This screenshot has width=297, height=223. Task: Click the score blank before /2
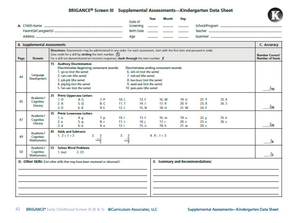point(266,155)
